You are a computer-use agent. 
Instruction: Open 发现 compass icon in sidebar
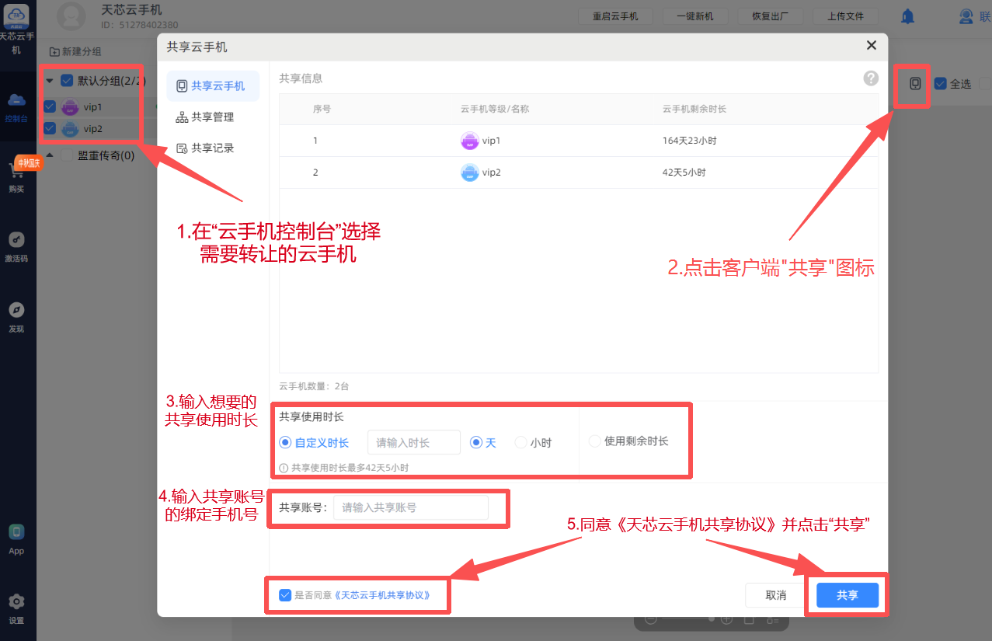[x=16, y=316]
